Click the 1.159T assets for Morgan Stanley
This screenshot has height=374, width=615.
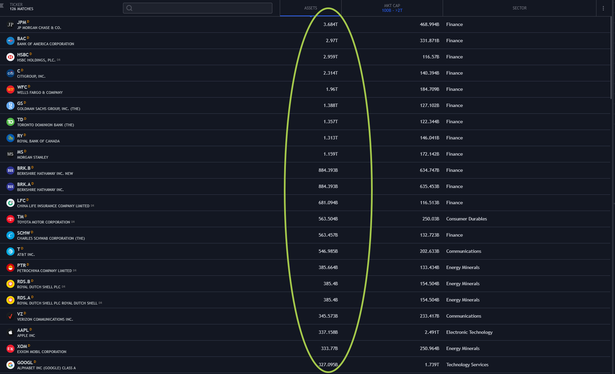click(x=331, y=154)
